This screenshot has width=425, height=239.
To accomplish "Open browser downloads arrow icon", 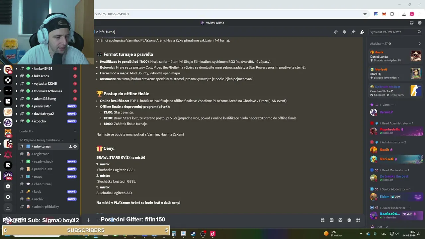I will pyautogui.click(x=404, y=14).
